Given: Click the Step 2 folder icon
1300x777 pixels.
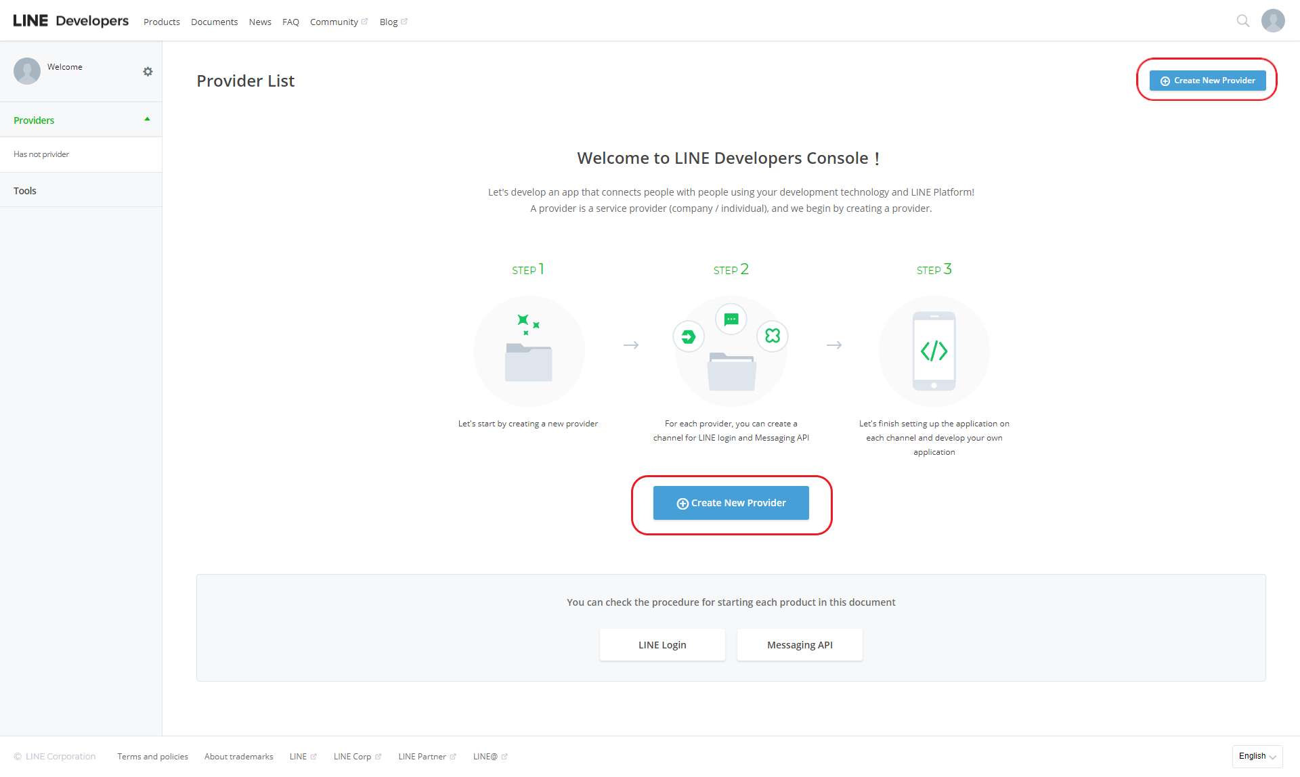Looking at the screenshot, I should pos(731,372).
